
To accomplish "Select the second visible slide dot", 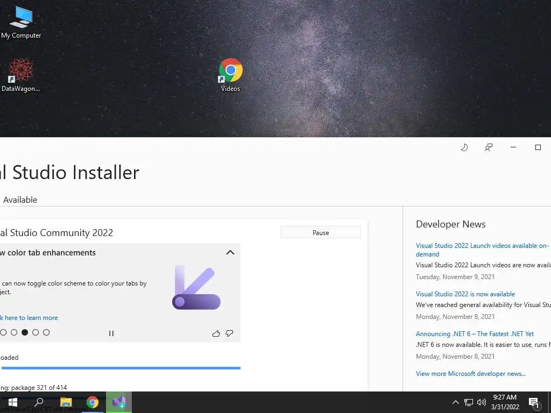I will tap(14, 332).
